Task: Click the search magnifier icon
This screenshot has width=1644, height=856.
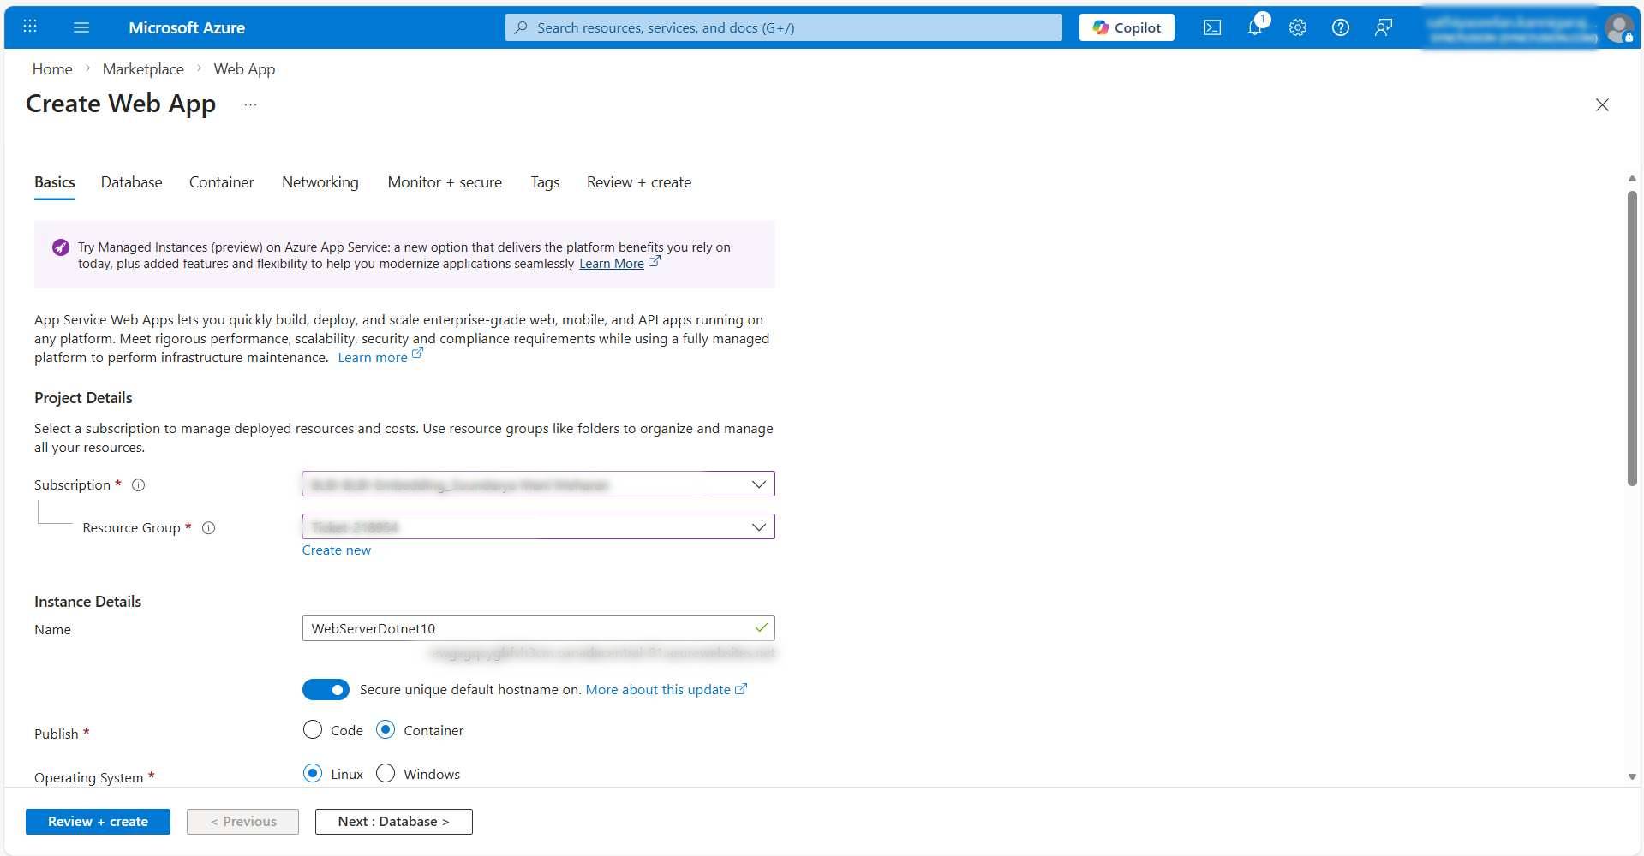Action: 521,27
